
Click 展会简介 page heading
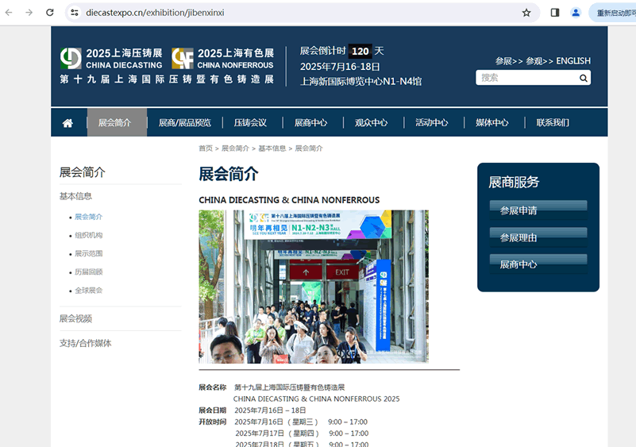coord(229,174)
